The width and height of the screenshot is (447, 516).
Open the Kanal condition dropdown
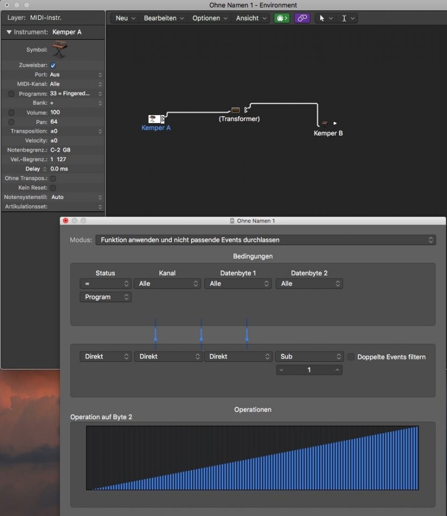(x=167, y=284)
